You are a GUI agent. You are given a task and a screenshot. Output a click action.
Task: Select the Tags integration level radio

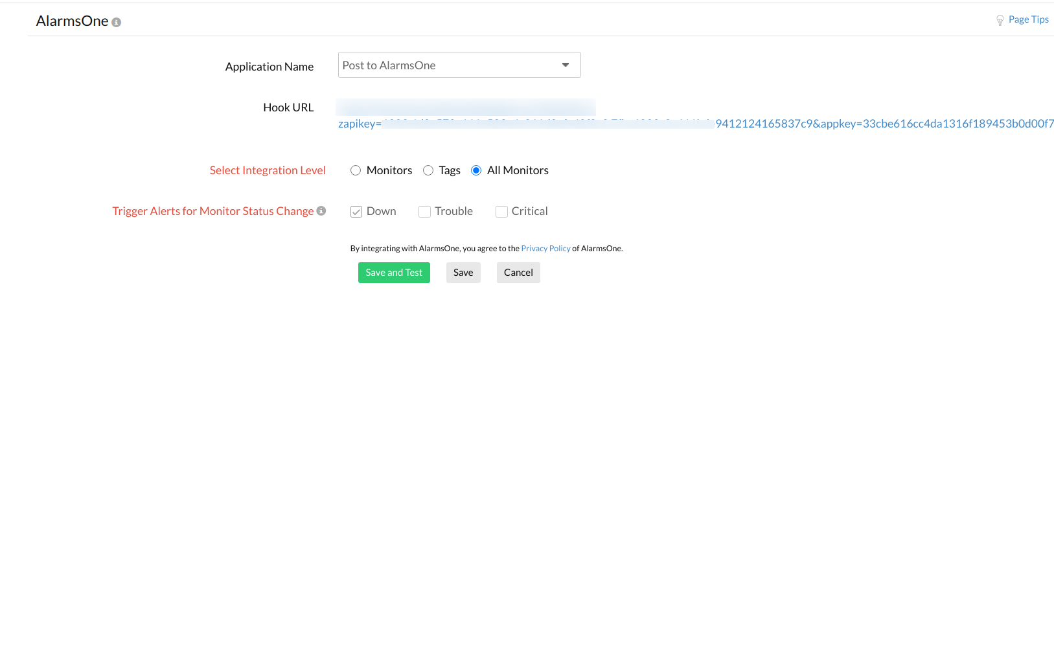(428, 170)
